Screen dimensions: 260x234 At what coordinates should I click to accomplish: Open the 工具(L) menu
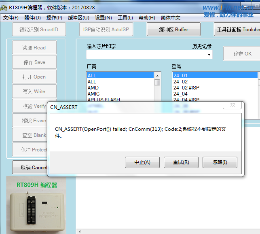pos(125,17)
